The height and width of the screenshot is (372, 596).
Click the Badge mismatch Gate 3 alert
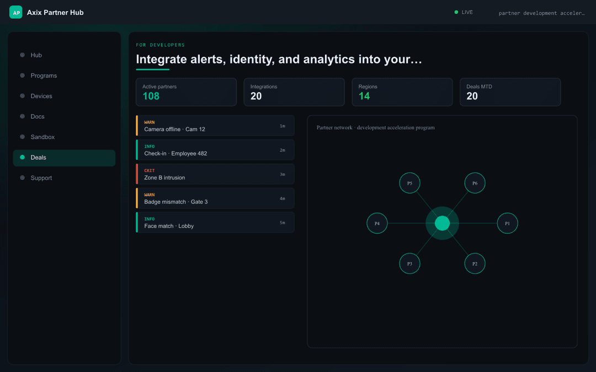tap(215, 198)
